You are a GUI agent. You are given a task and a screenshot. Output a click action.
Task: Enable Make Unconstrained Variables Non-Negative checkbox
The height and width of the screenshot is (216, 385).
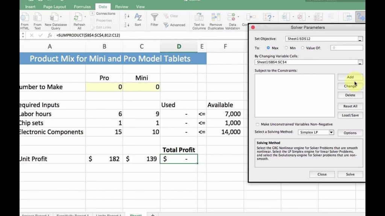tap(257, 124)
